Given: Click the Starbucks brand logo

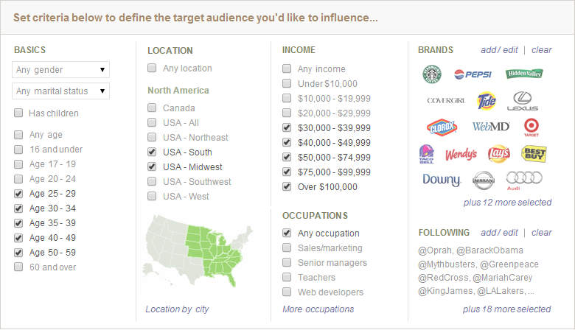Looking at the screenshot, I should point(432,74).
